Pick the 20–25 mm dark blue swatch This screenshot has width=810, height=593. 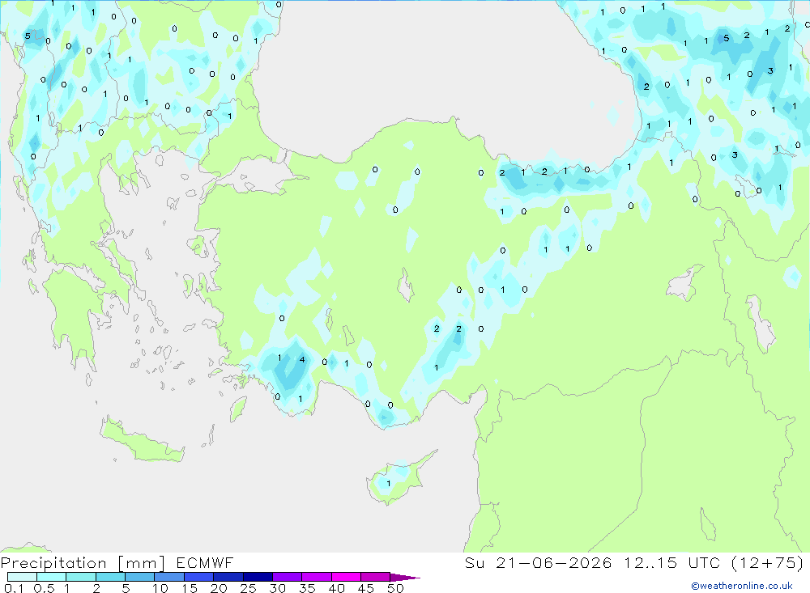pyautogui.click(x=228, y=577)
